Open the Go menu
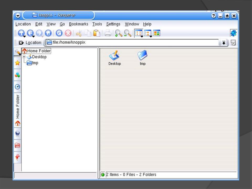Viewport: 252px width, 189px height. point(62,24)
